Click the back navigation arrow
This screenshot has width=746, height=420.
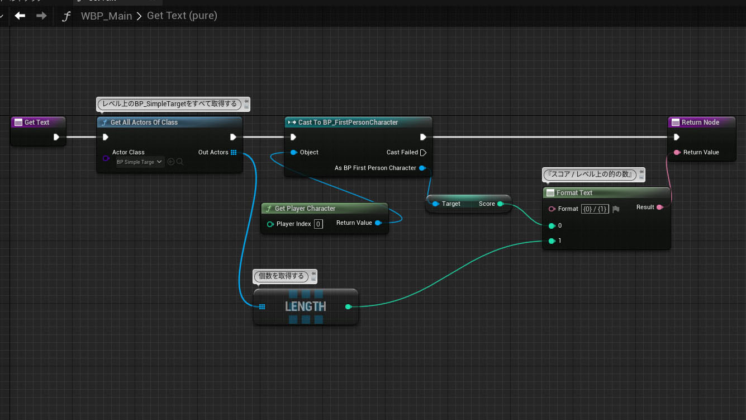click(20, 16)
